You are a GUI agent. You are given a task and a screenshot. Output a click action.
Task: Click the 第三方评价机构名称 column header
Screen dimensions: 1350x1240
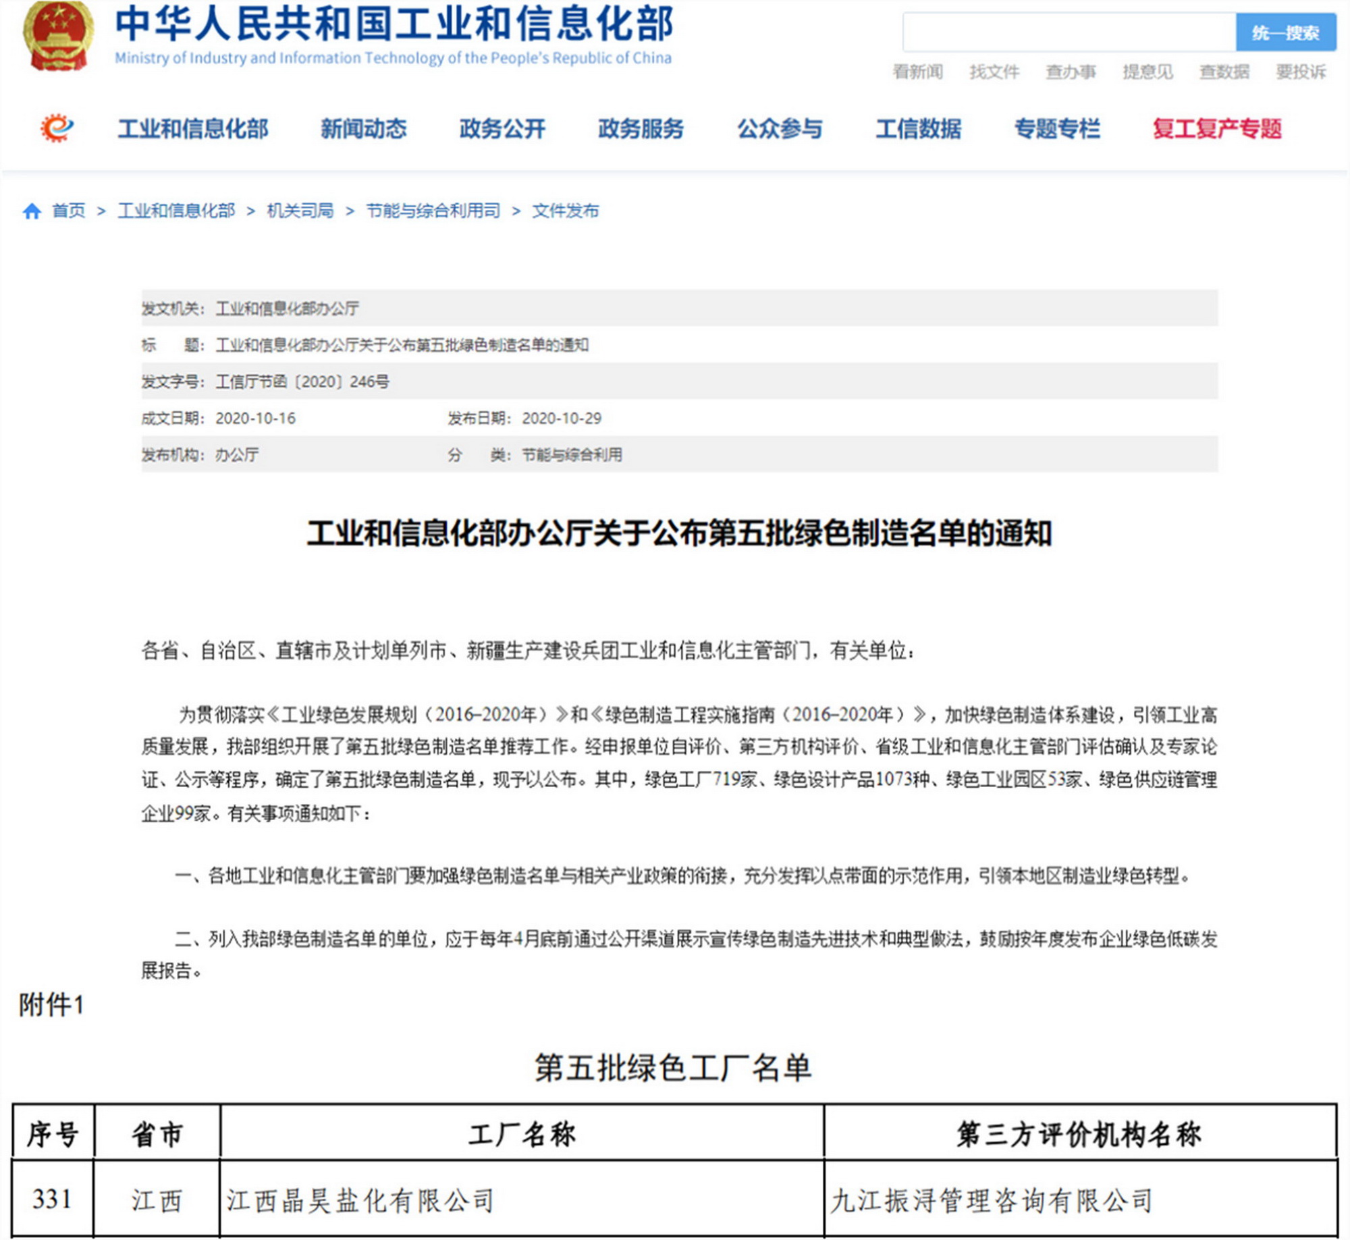[x=1079, y=1134]
